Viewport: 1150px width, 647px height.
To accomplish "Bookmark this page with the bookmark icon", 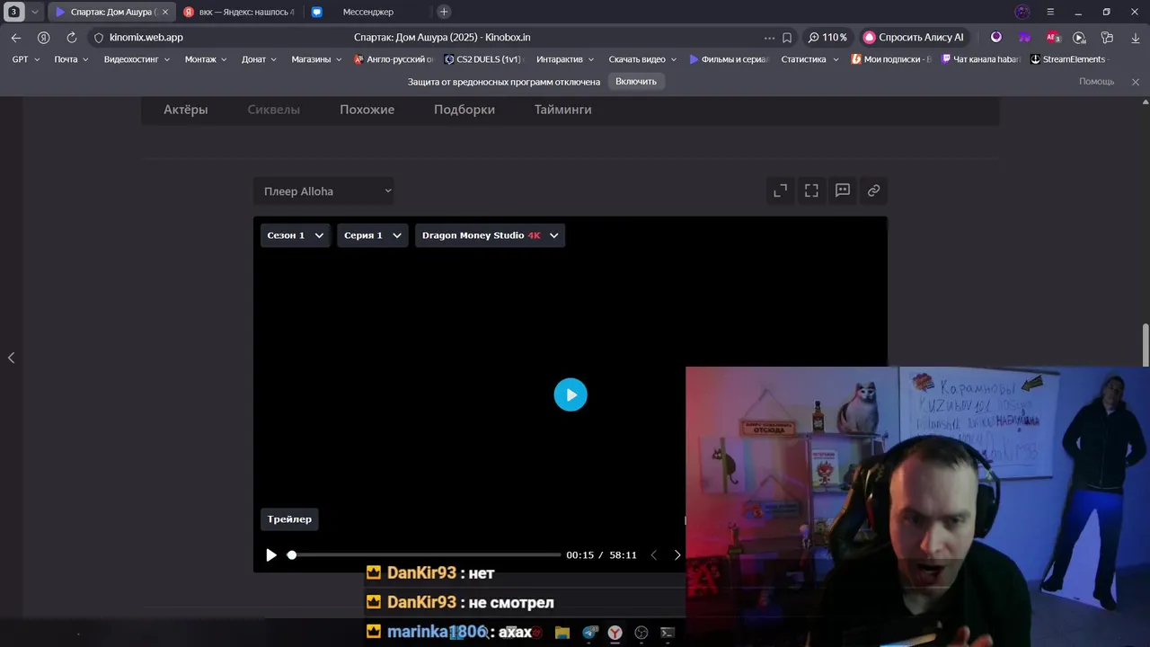I will (x=787, y=38).
